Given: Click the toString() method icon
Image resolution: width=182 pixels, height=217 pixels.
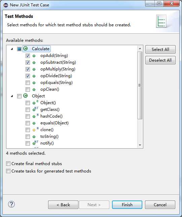Looking at the screenshot, I should point(34,137).
